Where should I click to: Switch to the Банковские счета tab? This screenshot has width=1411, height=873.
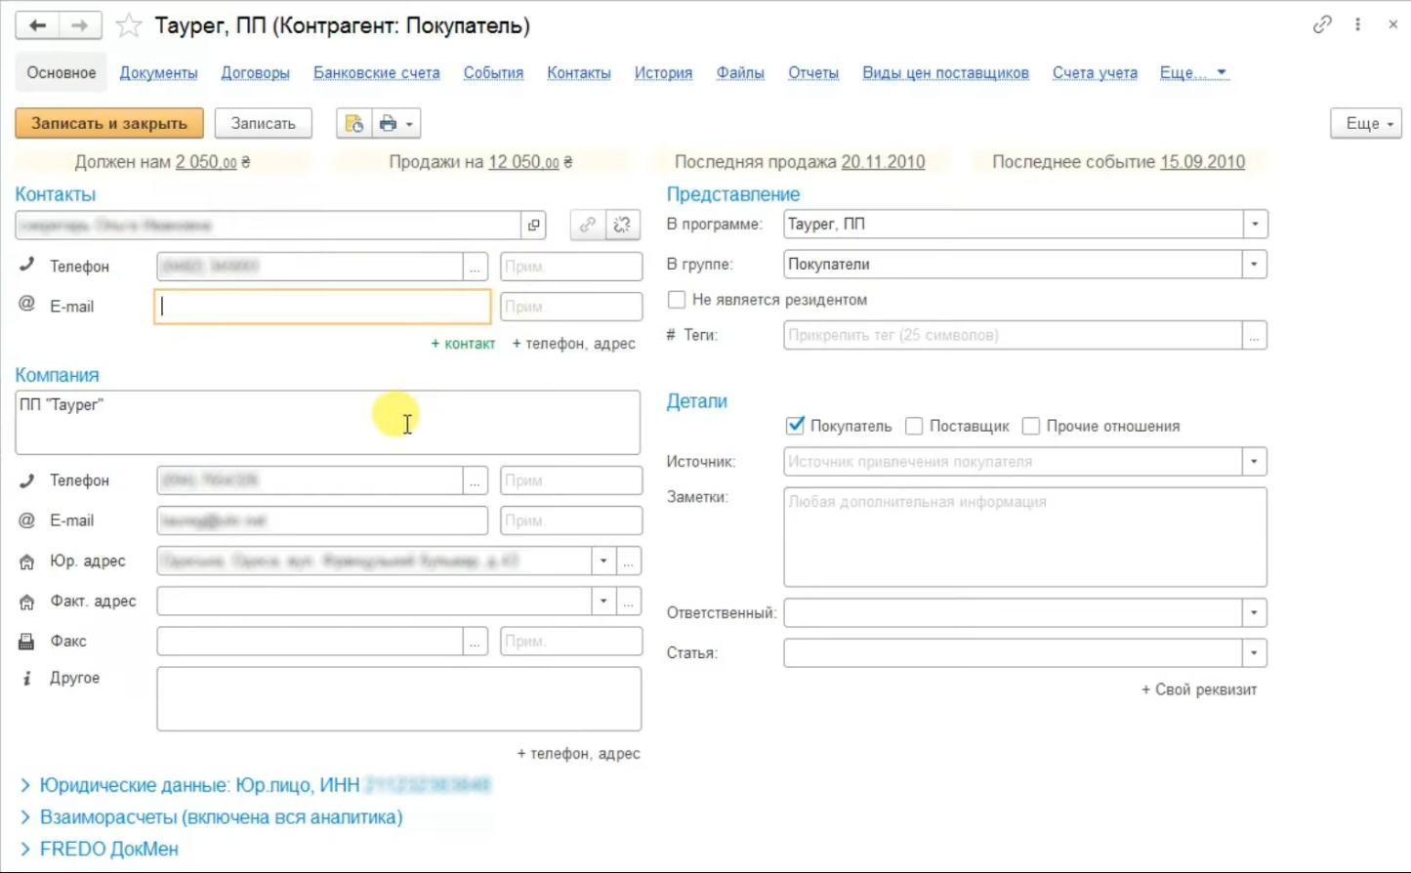click(376, 73)
